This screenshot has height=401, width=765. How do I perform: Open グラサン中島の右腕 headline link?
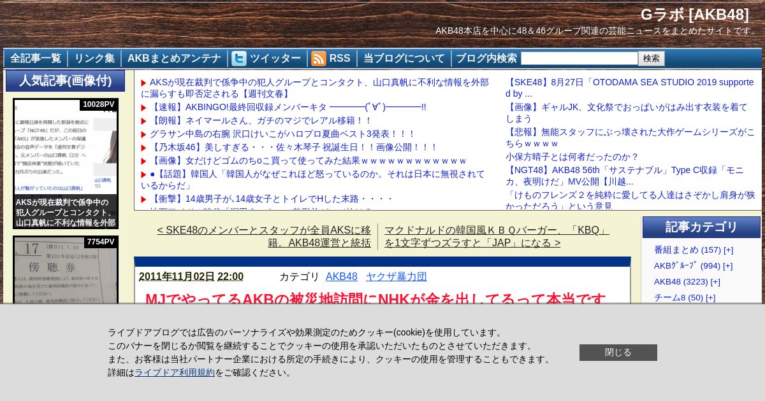[x=282, y=134]
